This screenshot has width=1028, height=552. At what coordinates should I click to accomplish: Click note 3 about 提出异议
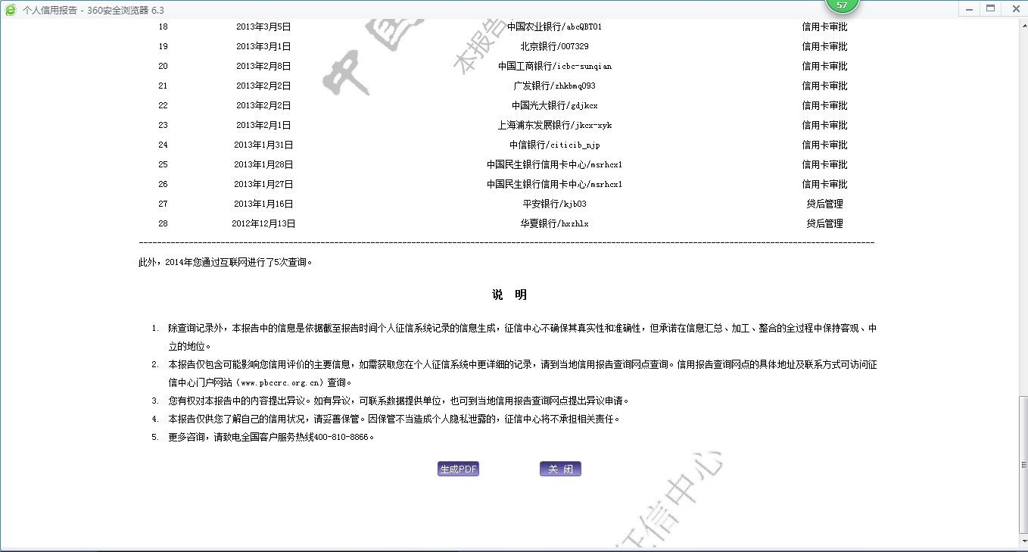399,401
